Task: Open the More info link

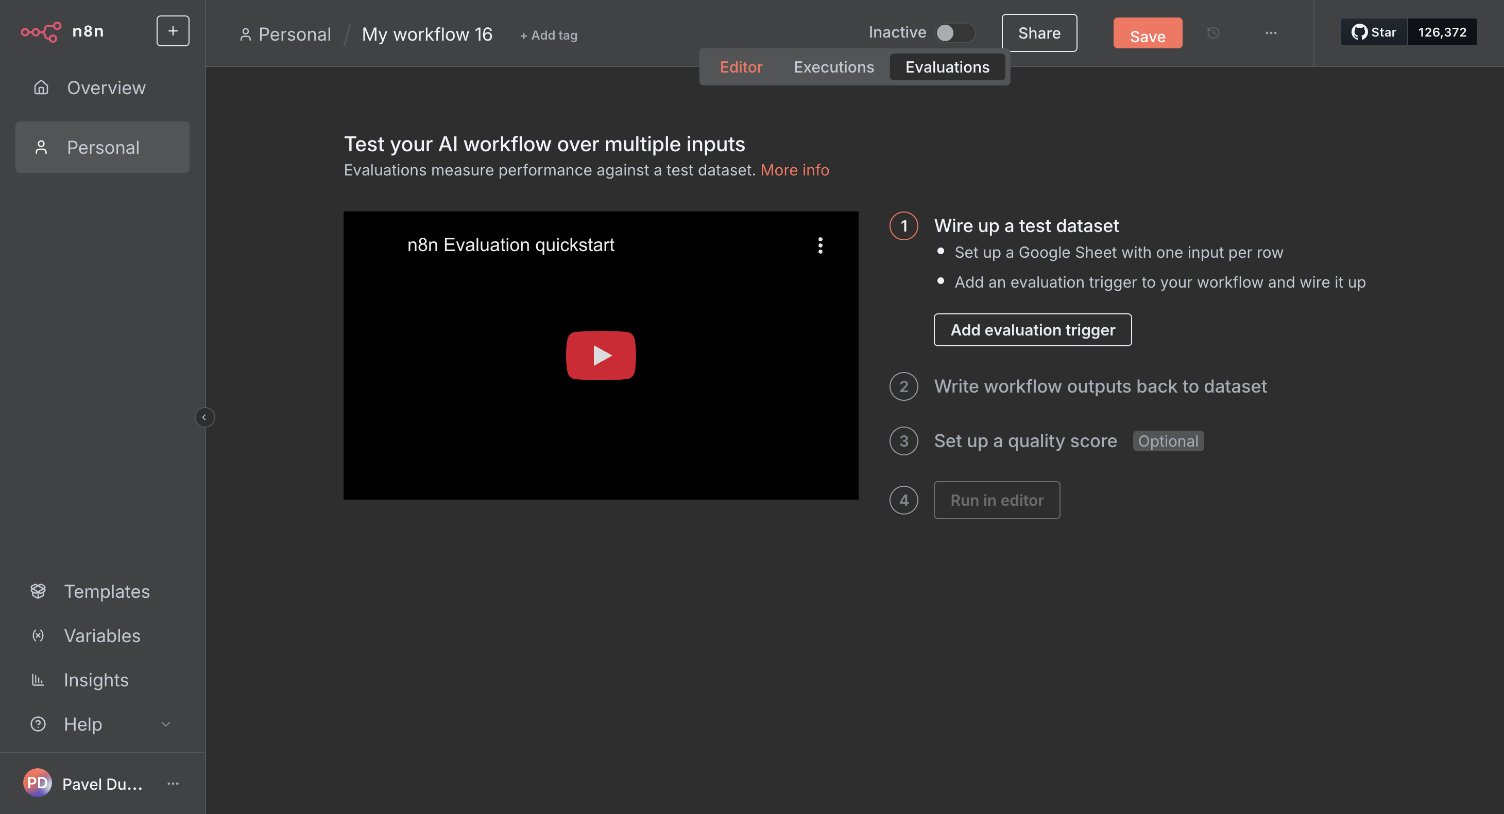Action: [x=795, y=170]
